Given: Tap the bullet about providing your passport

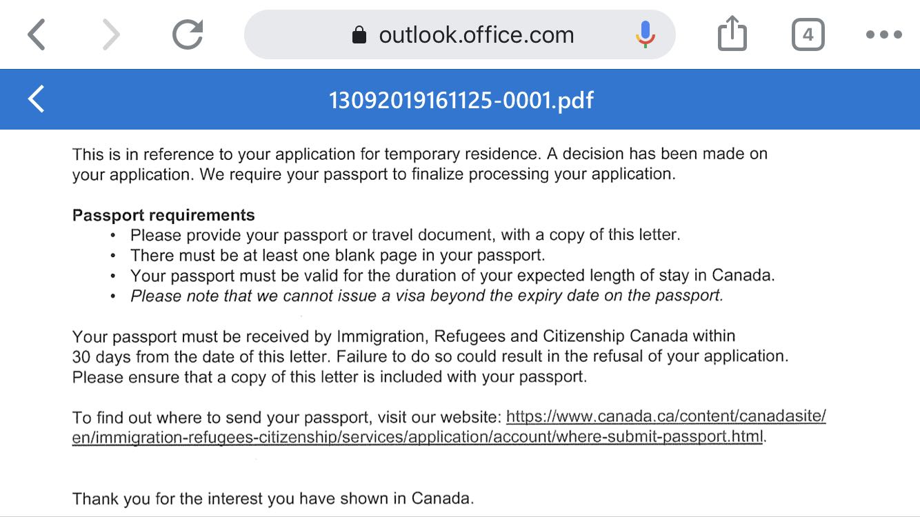Looking at the screenshot, I should [405, 235].
